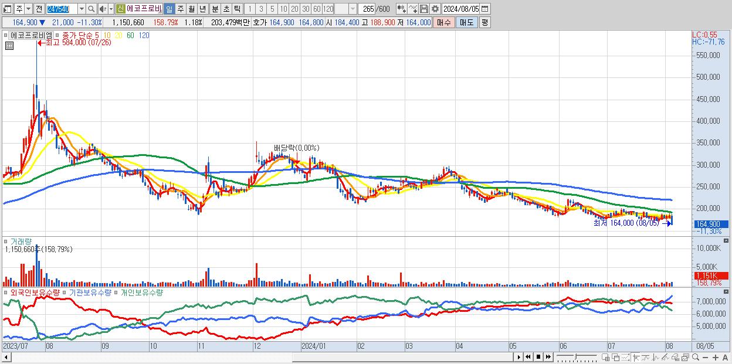Click the square before 종가 단순 legend

pyautogui.click(x=57, y=35)
